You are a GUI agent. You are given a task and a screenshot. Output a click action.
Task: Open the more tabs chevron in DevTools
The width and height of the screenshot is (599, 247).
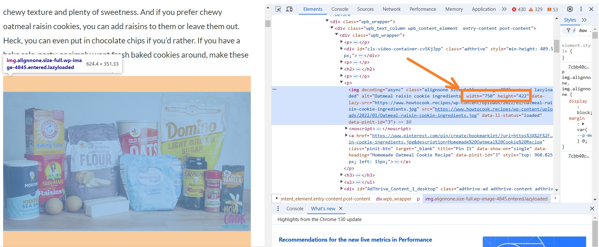point(504,9)
